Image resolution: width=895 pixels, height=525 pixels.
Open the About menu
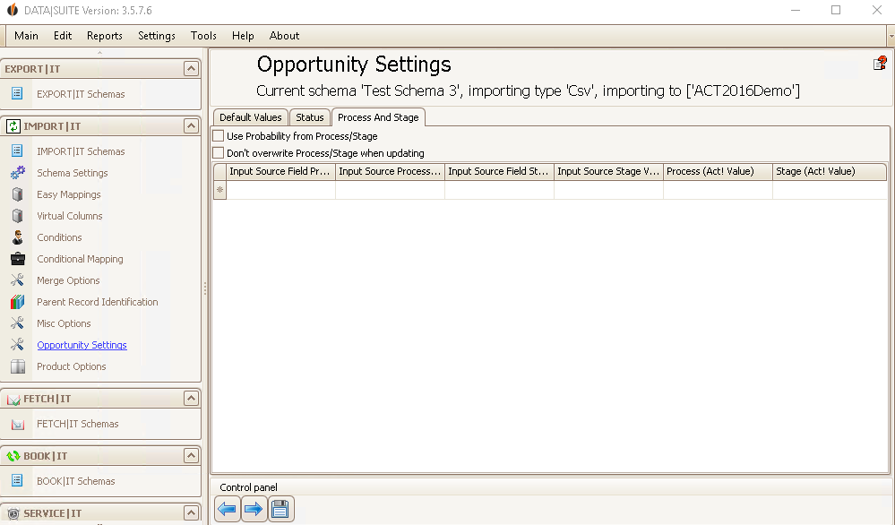click(284, 36)
